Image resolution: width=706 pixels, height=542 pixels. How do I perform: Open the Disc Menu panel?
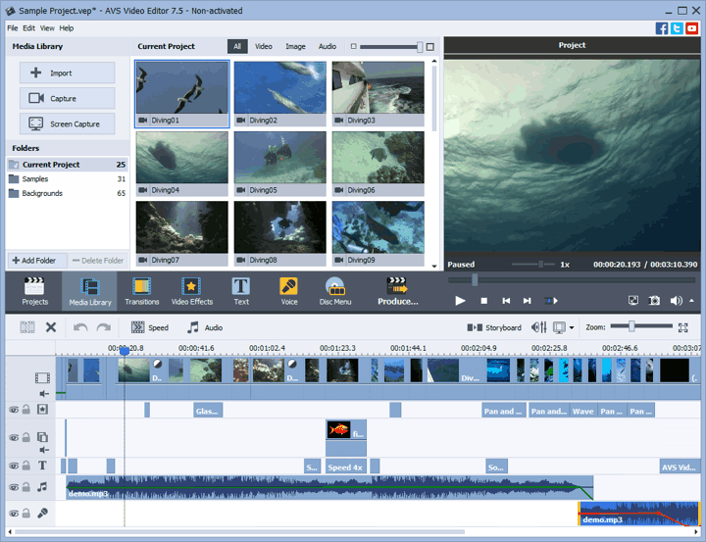pos(335,292)
